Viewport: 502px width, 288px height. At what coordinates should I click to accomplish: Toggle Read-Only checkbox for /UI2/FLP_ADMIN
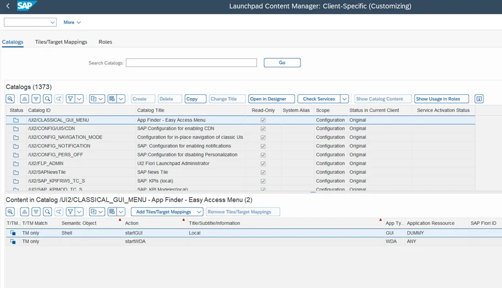tap(263, 163)
